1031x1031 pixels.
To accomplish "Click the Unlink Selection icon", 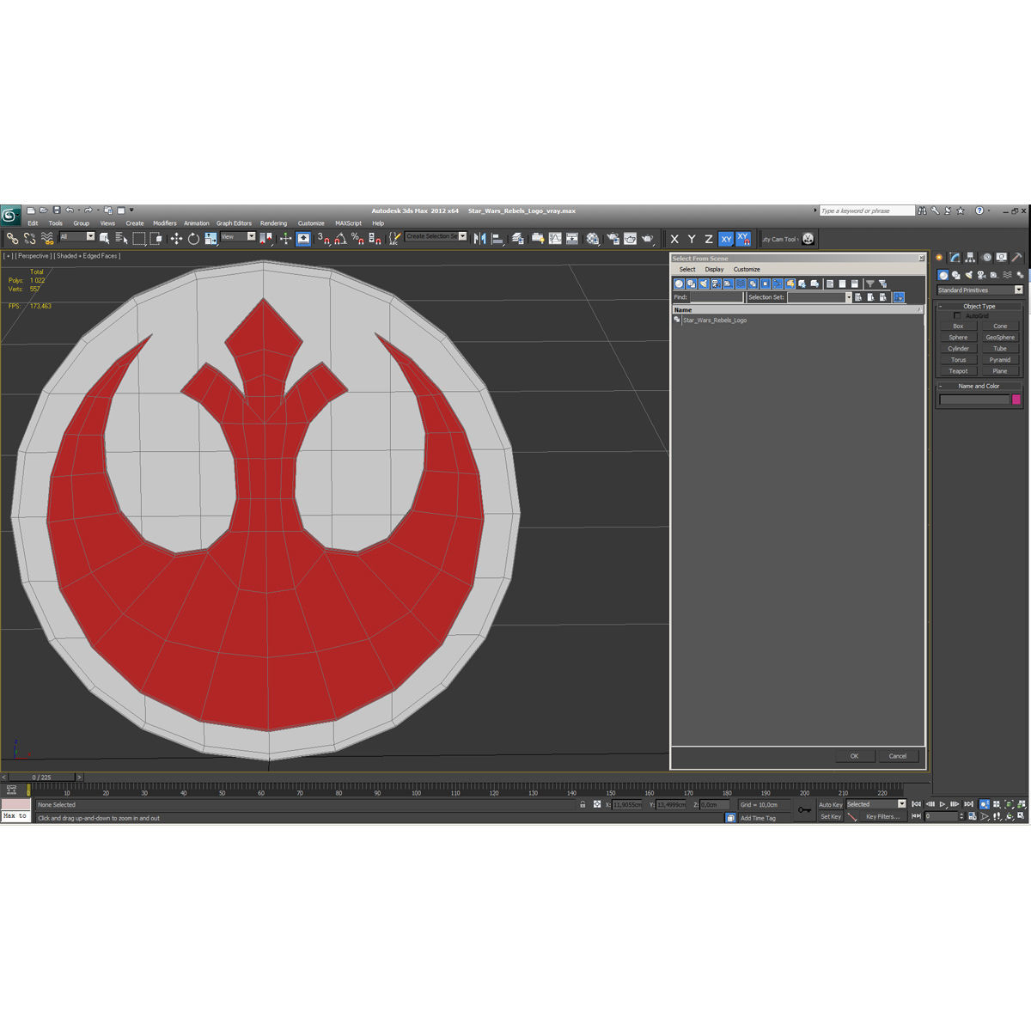I will [29, 239].
